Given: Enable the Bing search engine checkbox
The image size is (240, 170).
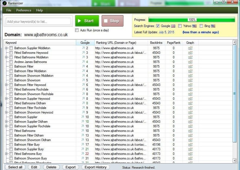Looking at the screenshot, I should pos(201,26).
